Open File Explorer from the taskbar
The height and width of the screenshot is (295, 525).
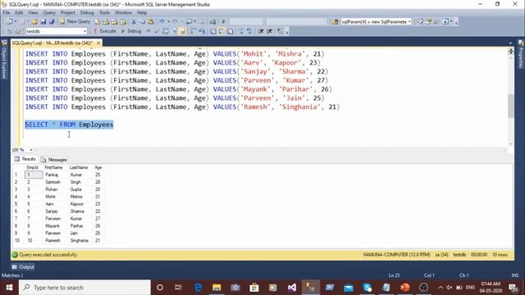[x=217, y=288]
